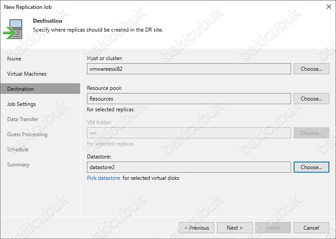Click the replication server icon in header
Image resolution: width=336 pixels, height=239 pixels.
[x=13, y=29]
